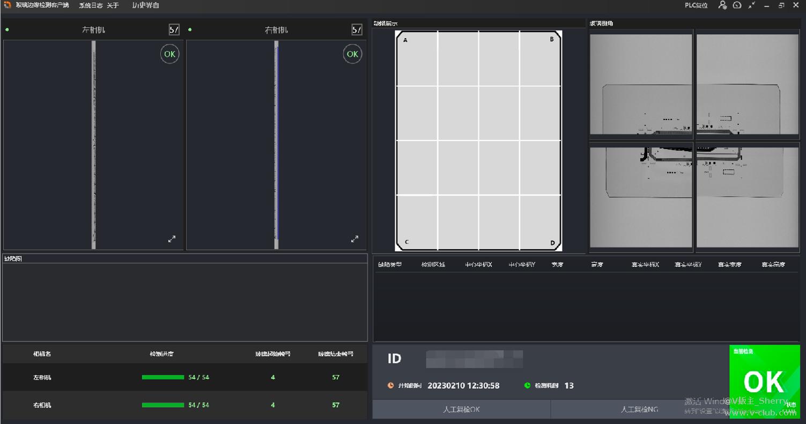806x424 pixels.
Task: Click the 真实坐标X column header
Action: pyautogui.click(x=645, y=265)
